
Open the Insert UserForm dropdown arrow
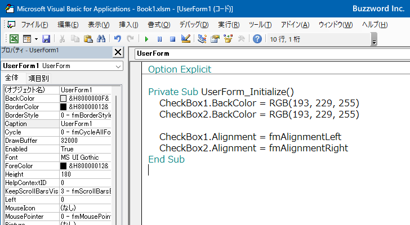[x=36, y=39]
